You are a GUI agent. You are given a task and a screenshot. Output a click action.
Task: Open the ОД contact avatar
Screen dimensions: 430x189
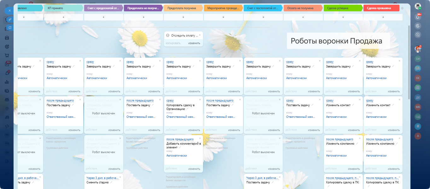pyautogui.click(x=418, y=117)
